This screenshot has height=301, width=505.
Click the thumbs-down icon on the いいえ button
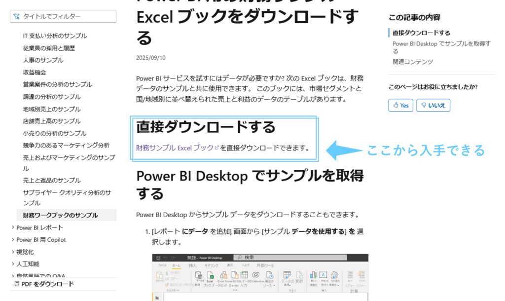pyautogui.click(x=423, y=105)
